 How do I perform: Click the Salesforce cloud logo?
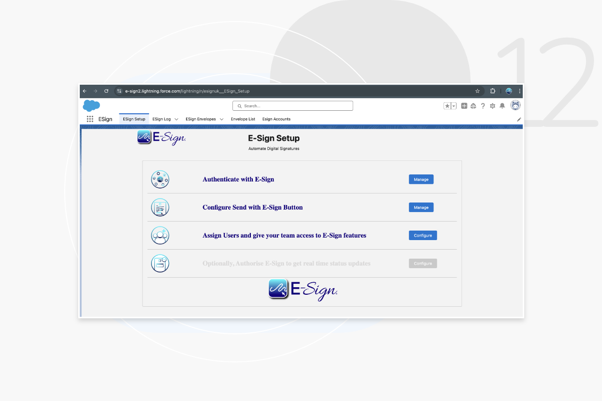click(91, 105)
